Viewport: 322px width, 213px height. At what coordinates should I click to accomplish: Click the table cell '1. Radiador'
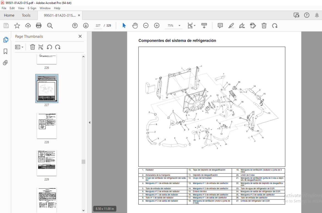[163, 171]
